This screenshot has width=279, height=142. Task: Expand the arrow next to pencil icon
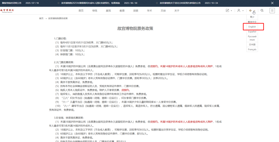point(232,11)
